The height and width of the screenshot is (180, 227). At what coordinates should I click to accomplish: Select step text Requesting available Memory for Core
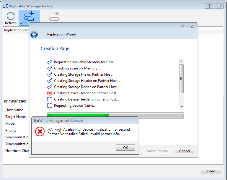[85, 62]
